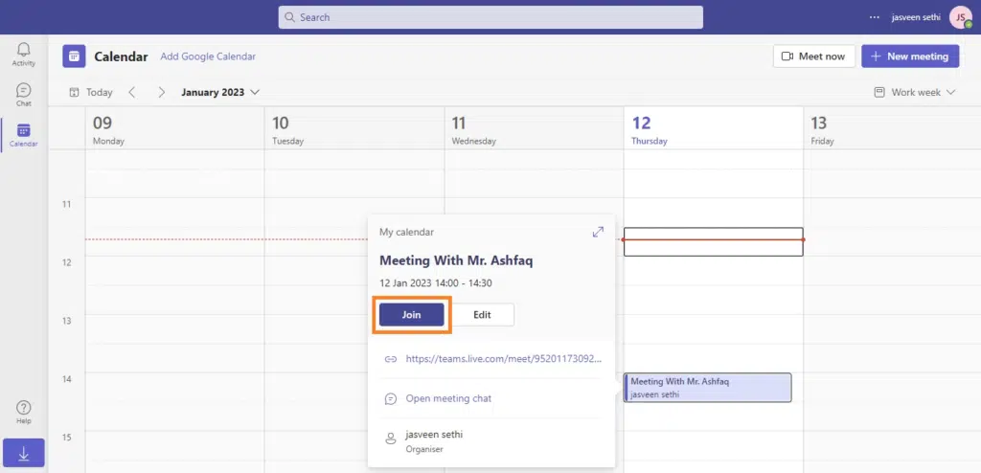Create a New meeting

[909, 56]
